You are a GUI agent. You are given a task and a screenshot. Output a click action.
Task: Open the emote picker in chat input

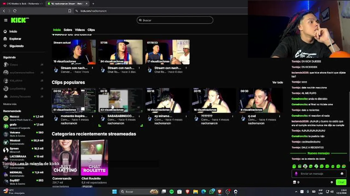pyautogui.click(x=342, y=174)
